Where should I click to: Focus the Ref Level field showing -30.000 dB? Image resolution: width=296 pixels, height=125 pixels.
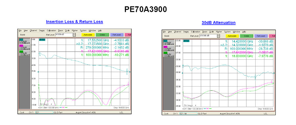(x=208, y=36)
